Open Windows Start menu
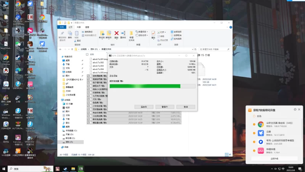This screenshot has height=172, width=305. click(4, 168)
